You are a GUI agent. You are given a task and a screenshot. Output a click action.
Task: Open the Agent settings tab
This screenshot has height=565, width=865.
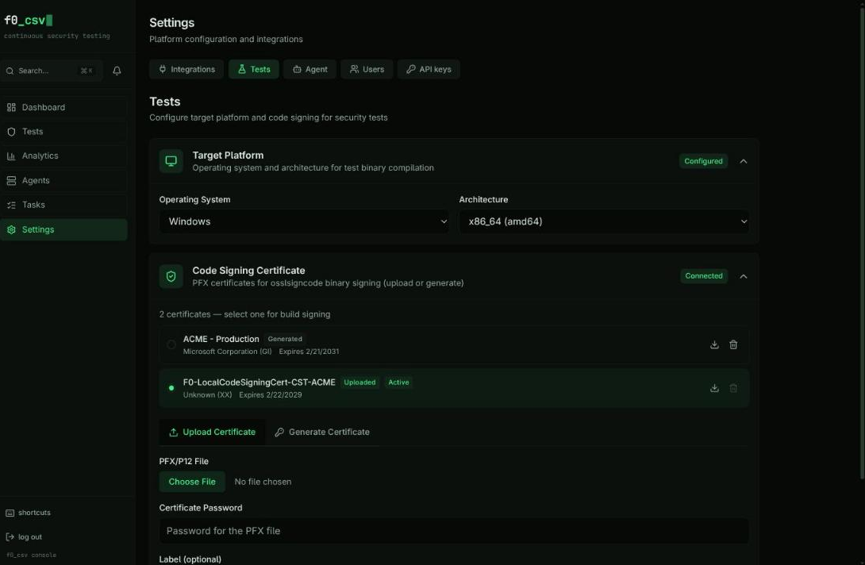[x=310, y=69]
